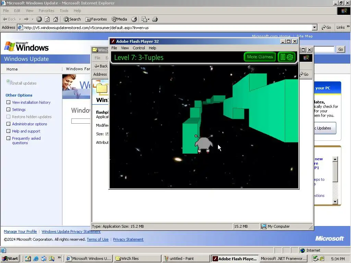Open the Mail button dropdown arrow
Image resolution: width=351 pixels, height=263 pixels.
coord(148,19)
